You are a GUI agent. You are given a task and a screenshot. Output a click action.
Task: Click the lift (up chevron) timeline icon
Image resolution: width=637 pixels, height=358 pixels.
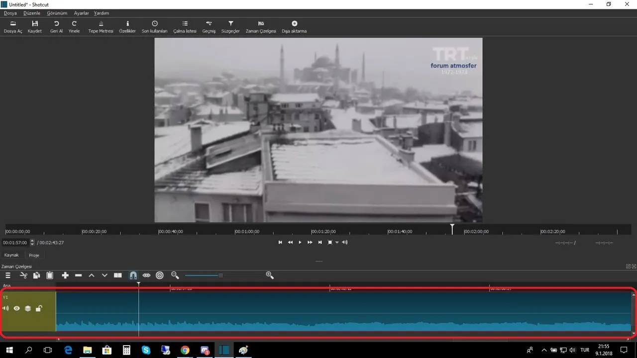92,275
